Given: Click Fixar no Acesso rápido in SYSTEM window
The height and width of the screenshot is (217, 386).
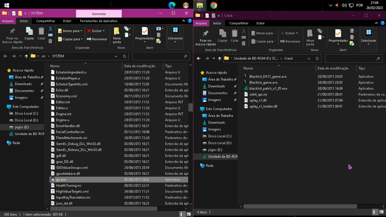Looking at the screenshot, I should [12, 35].
